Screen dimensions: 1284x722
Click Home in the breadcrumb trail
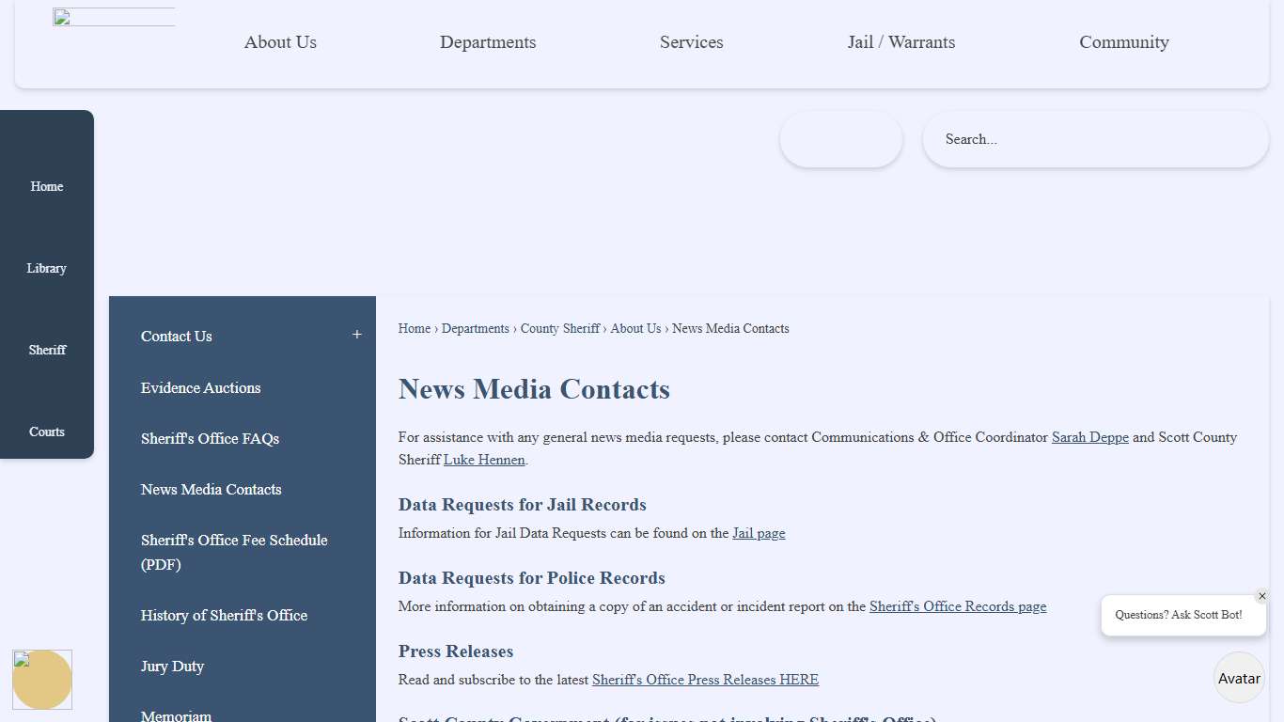coord(414,328)
